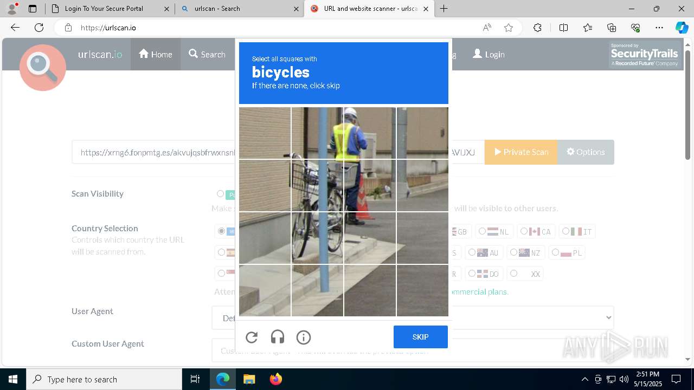The height and width of the screenshot is (390, 694).
Task: Select the NL country radio button
Action: 482,231
